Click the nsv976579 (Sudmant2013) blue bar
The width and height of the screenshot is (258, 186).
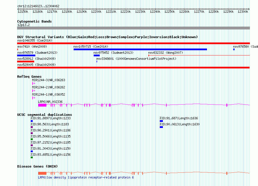(x=26, y=55)
